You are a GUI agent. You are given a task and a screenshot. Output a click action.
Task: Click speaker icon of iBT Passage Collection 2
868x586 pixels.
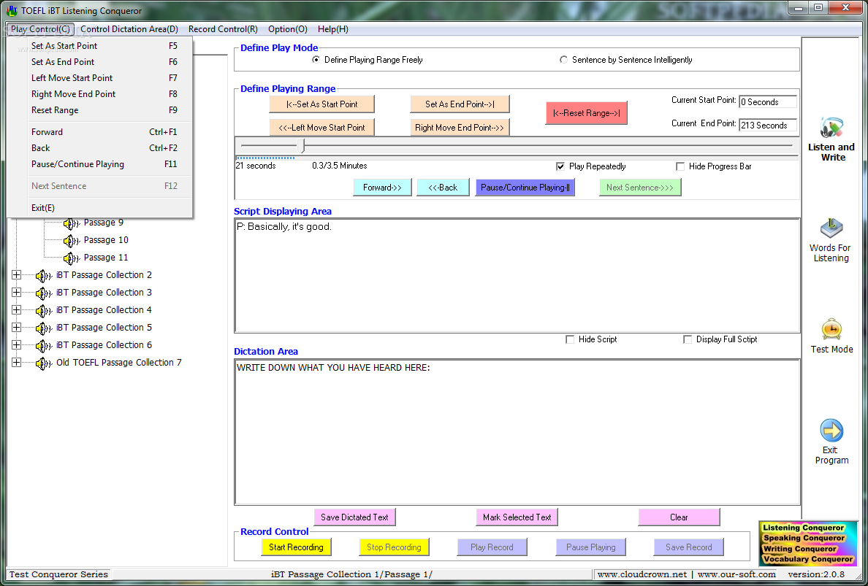pos(44,276)
